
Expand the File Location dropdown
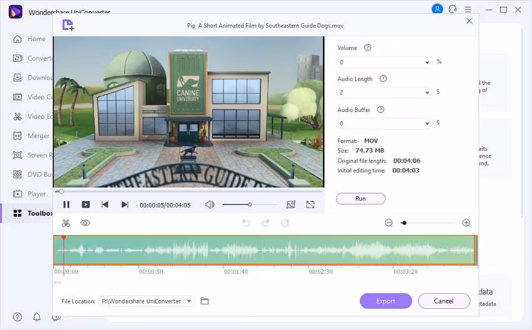[189, 301]
